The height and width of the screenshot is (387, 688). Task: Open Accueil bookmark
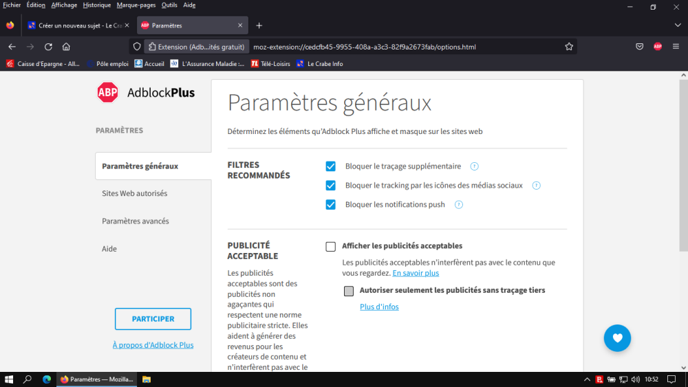(x=149, y=63)
